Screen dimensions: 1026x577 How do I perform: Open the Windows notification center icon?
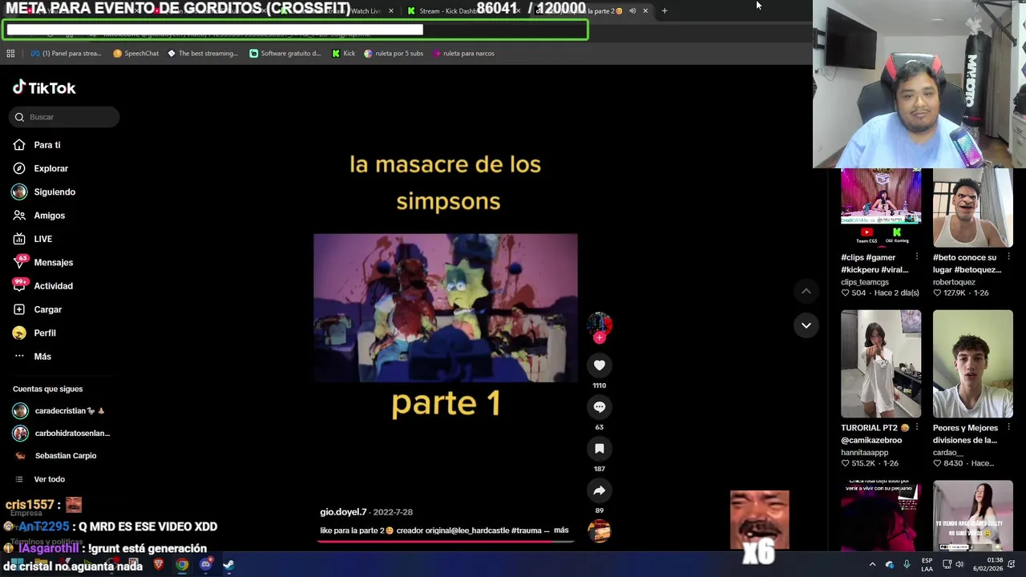pyautogui.click(x=1012, y=565)
